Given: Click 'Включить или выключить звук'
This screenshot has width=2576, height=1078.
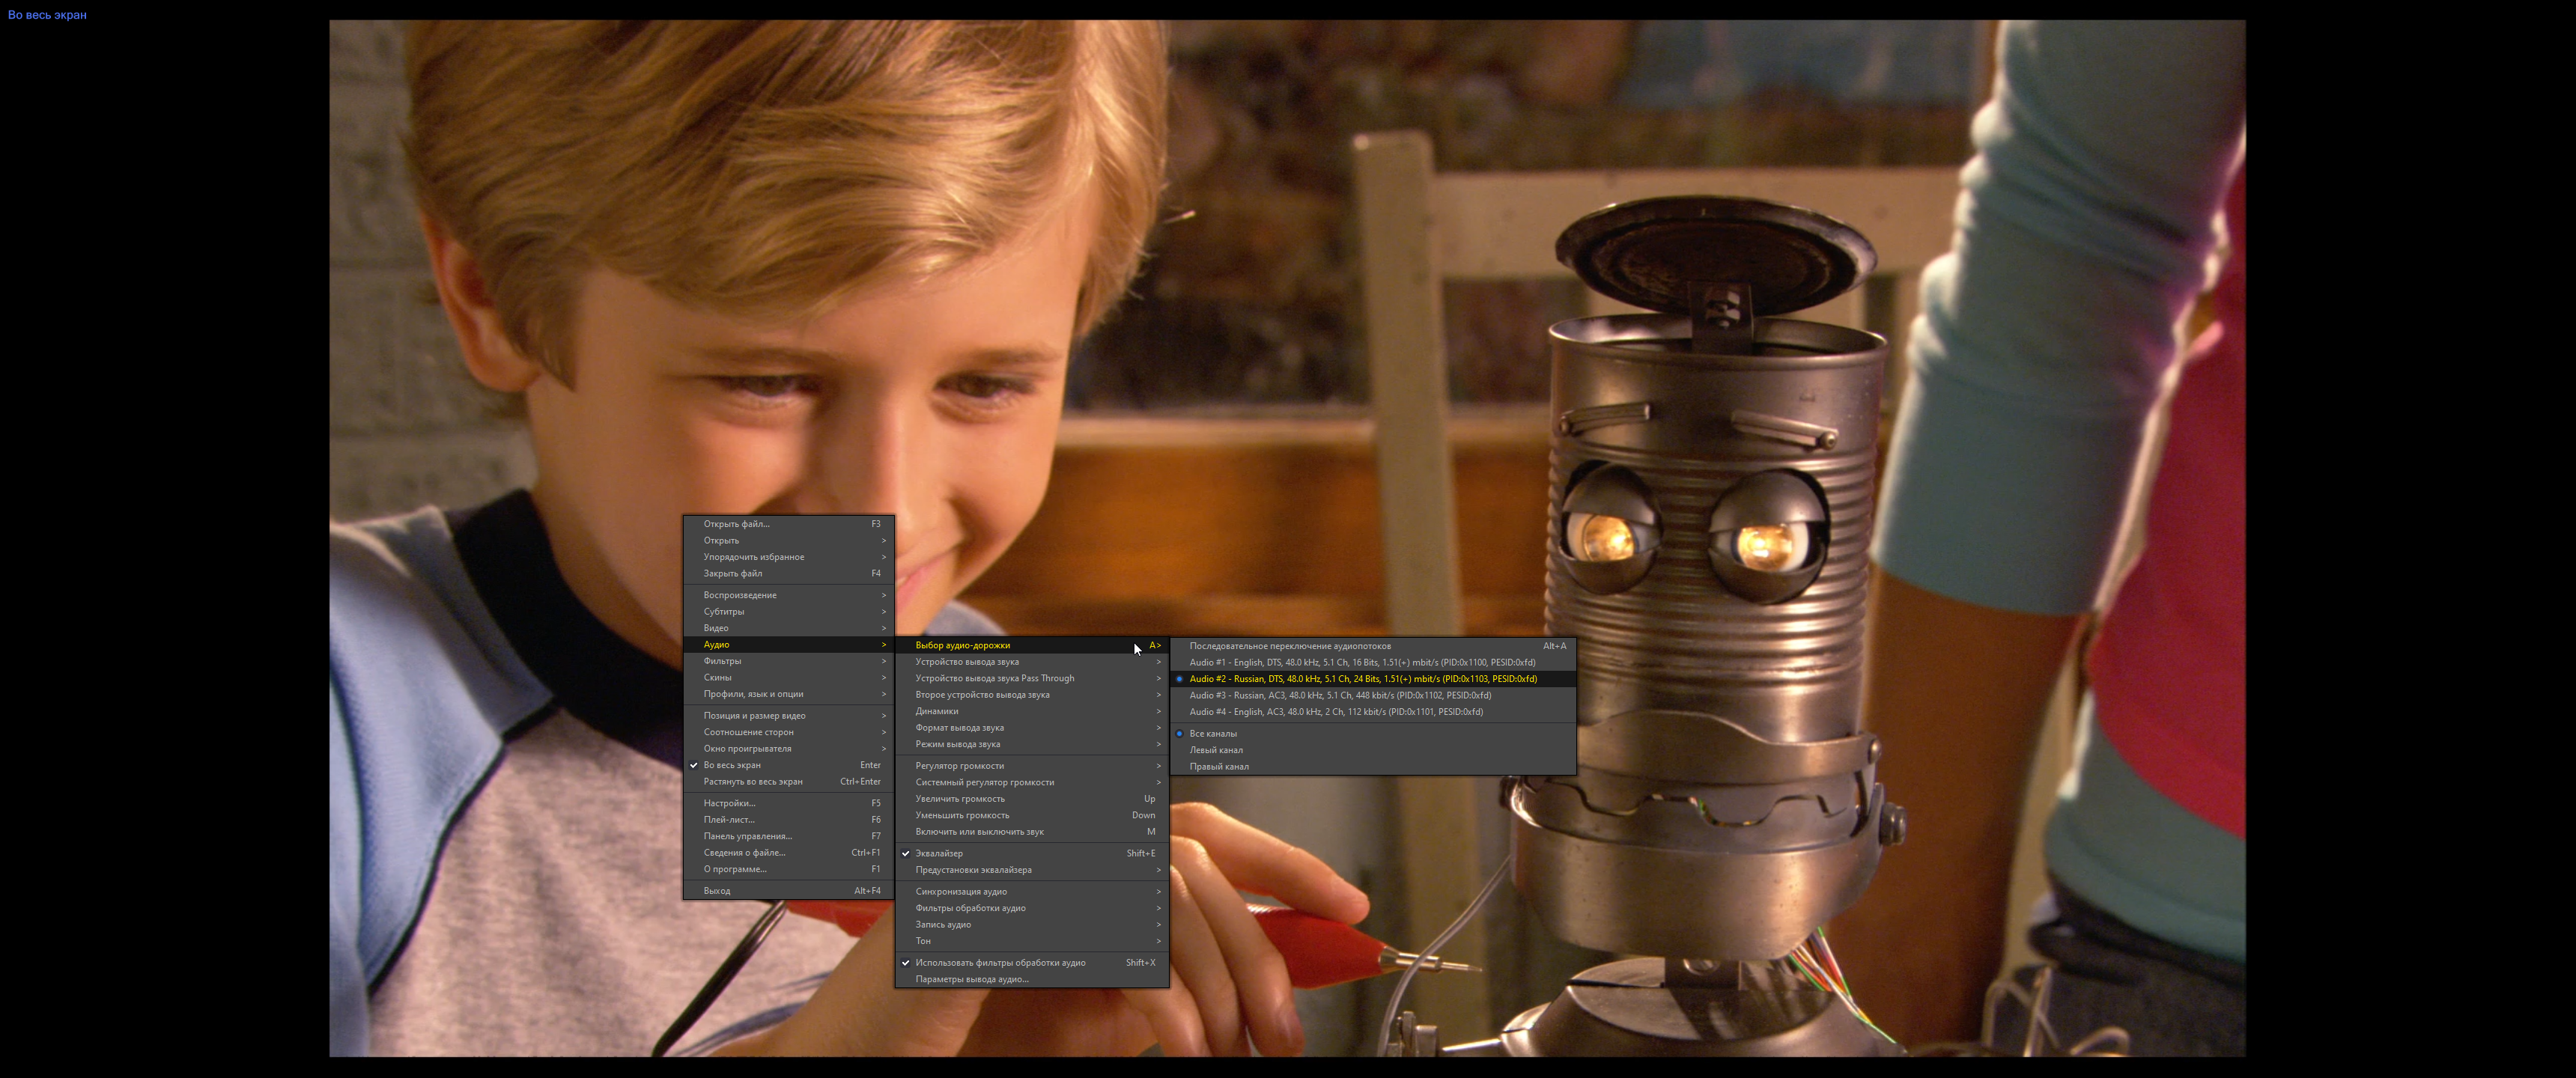Looking at the screenshot, I should [978, 832].
